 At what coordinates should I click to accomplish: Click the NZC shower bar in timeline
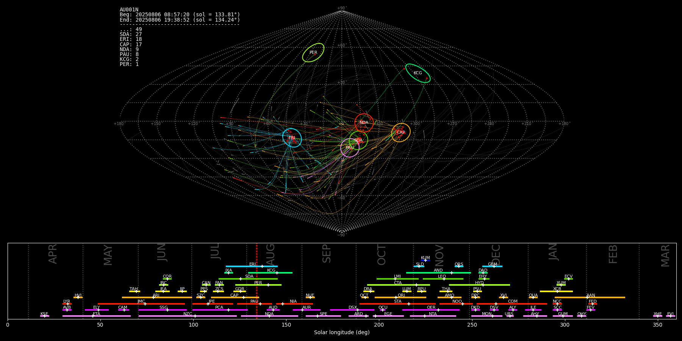tap(188, 316)
